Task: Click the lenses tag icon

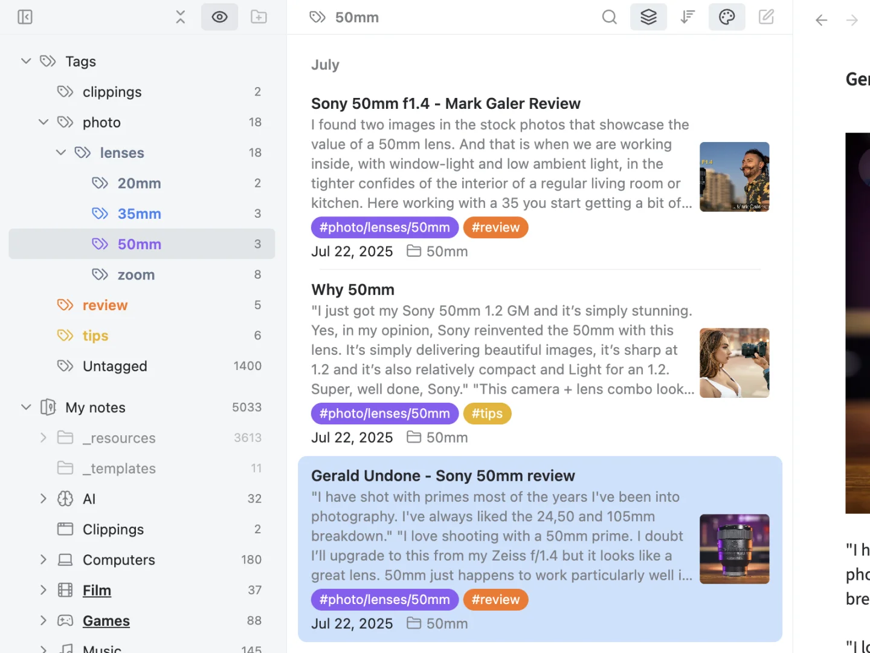Action: pos(83,152)
